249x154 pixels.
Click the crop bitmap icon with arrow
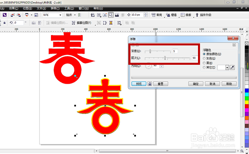pyautogui.click(x=105, y=23)
